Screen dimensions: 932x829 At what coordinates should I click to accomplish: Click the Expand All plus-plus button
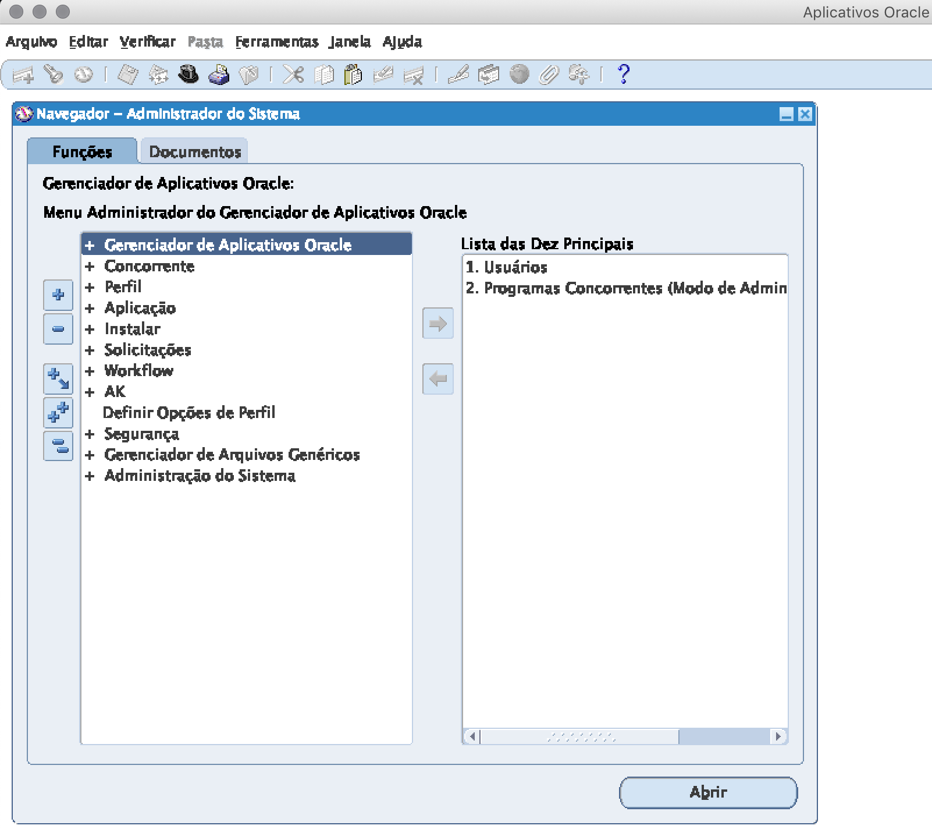coord(58,413)
